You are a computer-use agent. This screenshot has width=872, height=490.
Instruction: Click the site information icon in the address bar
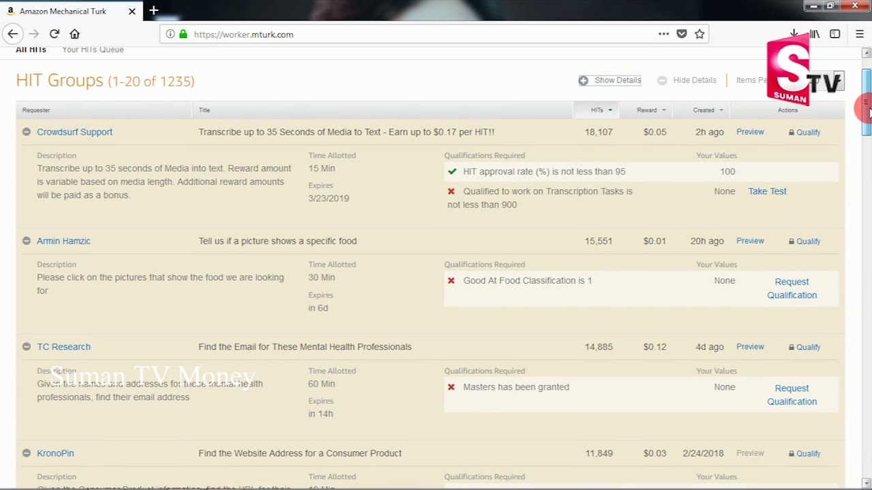[170, 34]
